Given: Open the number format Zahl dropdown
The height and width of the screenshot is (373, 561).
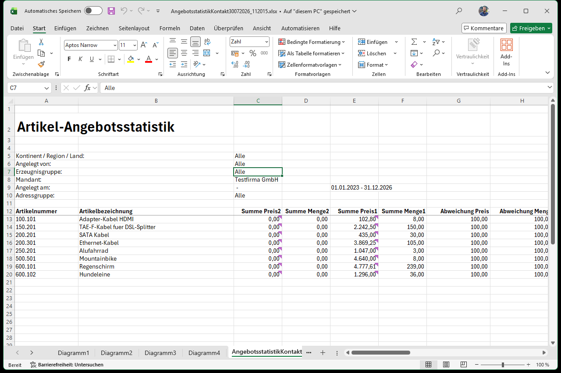Looking at the screenshot, I should [x=266, y=42].
